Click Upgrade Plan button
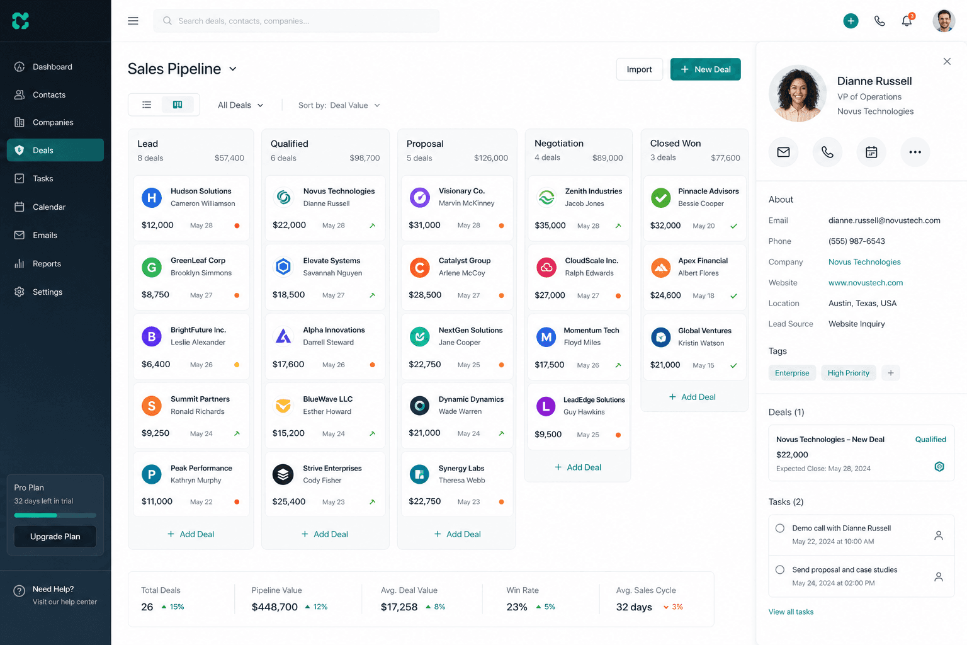This screenshot has height=645, width=967. click(55, 537)
